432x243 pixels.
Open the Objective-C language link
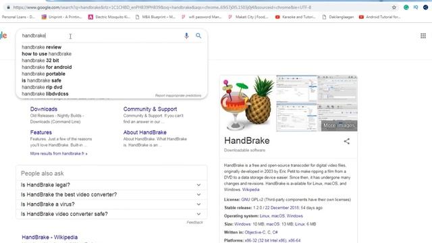255,232
